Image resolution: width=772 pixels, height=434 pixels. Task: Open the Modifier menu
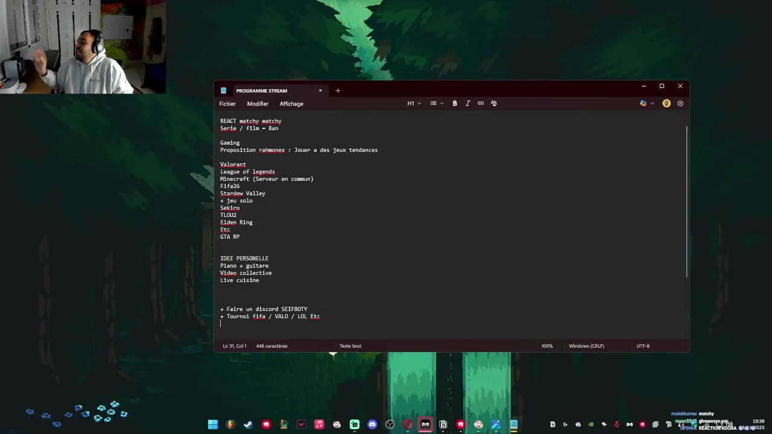coord(258,104)
